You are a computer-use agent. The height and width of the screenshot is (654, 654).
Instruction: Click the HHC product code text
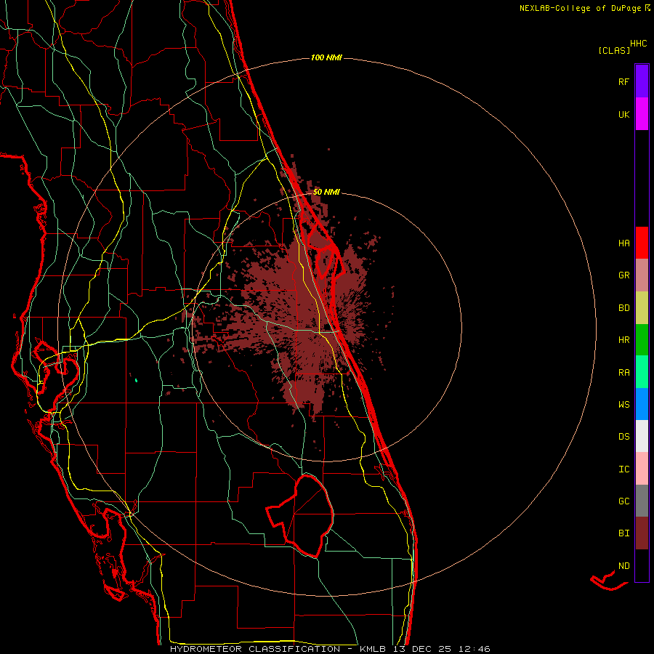[639, 44]
